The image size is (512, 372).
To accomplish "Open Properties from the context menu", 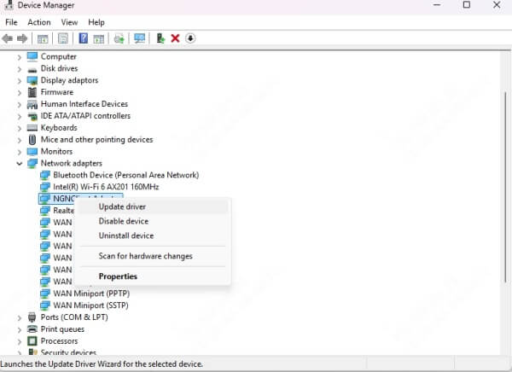I will (x=118, y=276).
